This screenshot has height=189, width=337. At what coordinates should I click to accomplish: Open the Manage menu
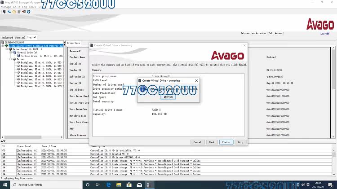click(6, 7)
